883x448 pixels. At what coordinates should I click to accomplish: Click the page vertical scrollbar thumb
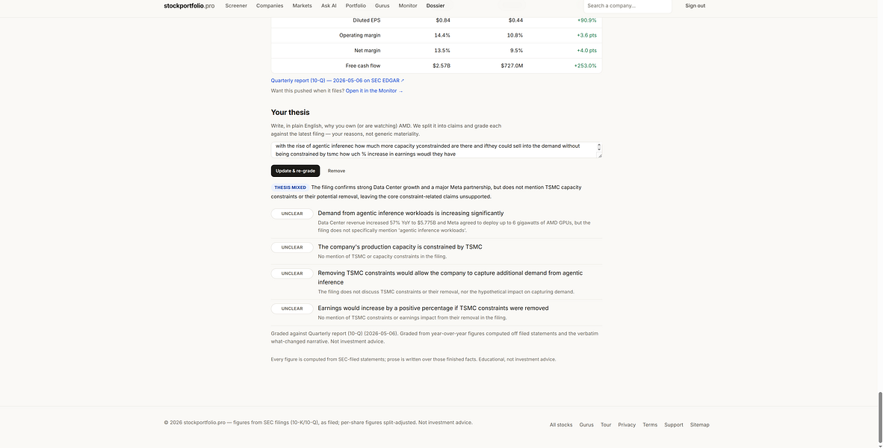[879, 417]
